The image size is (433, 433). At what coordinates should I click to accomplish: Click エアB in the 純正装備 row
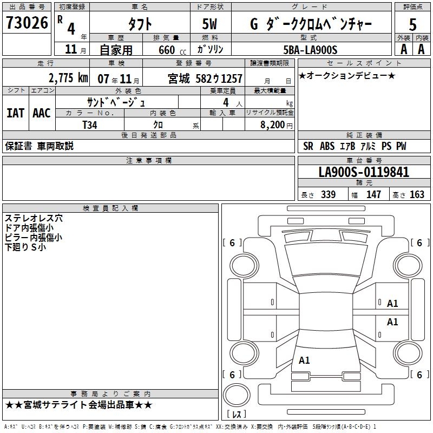347,146
